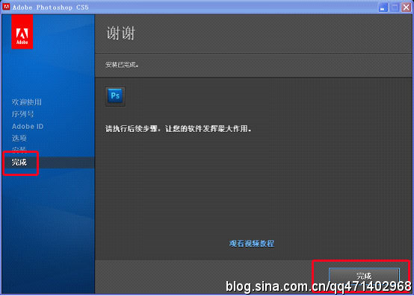Image resolution: width=414 pixels, height=296 pixels.
Task: Click the 完成 button at bottom right
Action: (x=365, y=276)
